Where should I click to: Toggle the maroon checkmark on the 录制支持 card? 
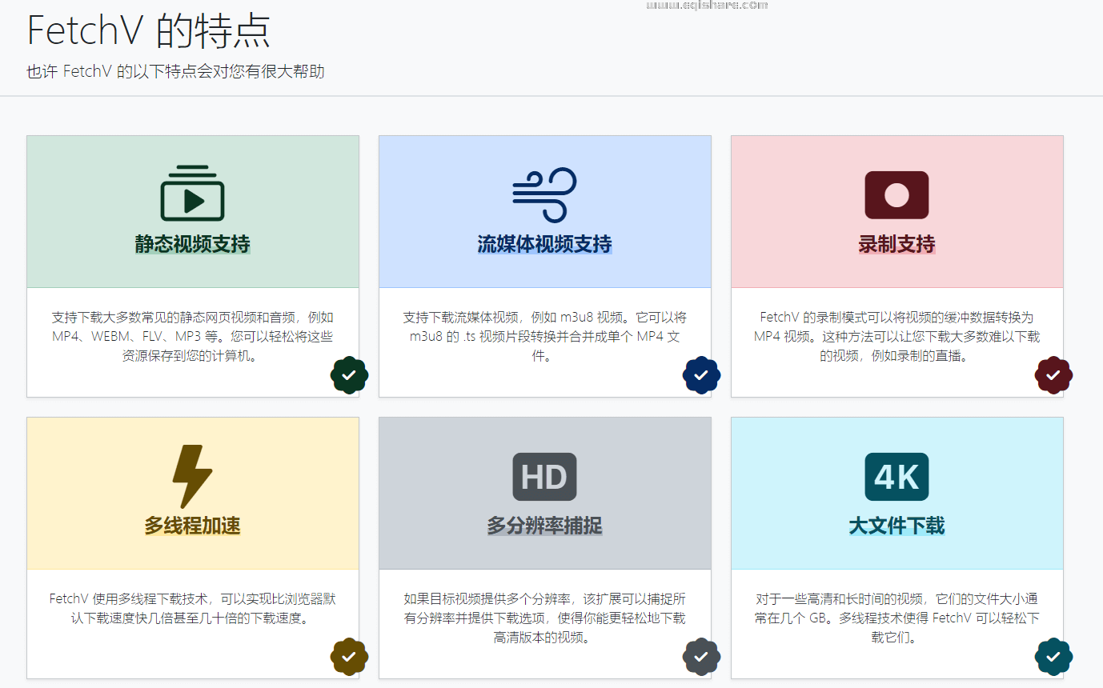[x=1053, y=375]
